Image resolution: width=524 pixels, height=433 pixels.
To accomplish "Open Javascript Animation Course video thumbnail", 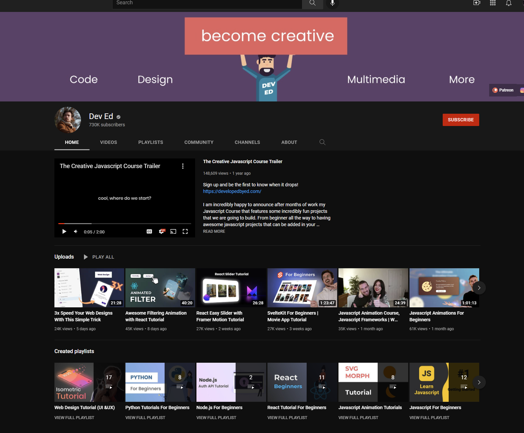I will point(373,288).
